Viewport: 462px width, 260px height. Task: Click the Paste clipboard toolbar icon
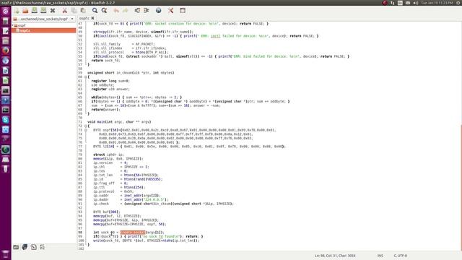[83, 11]
